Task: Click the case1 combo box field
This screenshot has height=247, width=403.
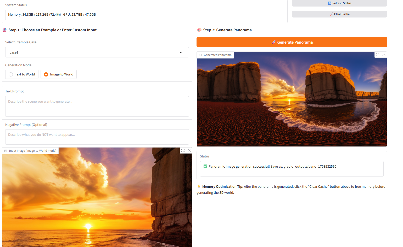Action: tap(92, 52)
